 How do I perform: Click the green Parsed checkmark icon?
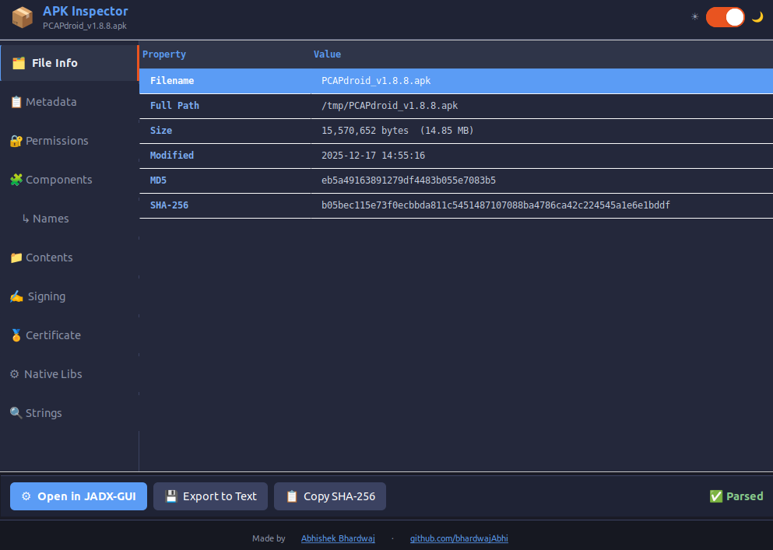[716, 496]
